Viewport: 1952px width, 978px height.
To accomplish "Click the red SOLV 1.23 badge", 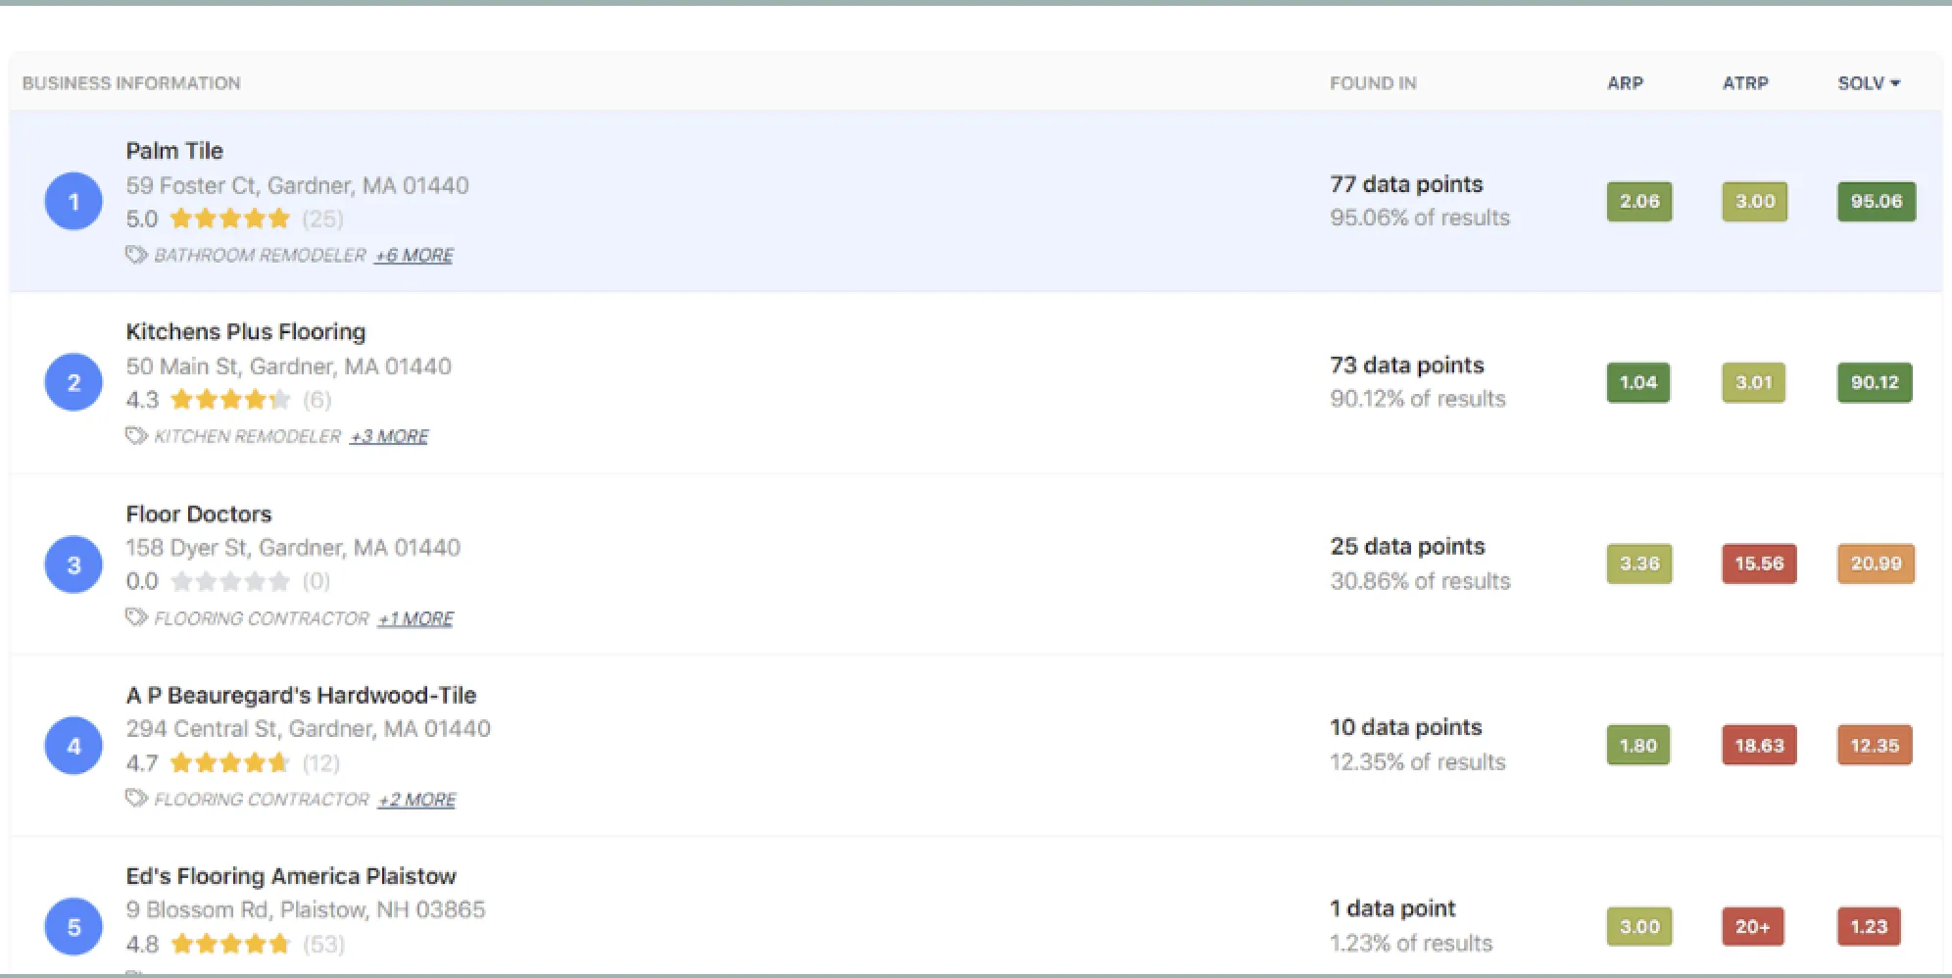I will click(x=1869, y=927).
